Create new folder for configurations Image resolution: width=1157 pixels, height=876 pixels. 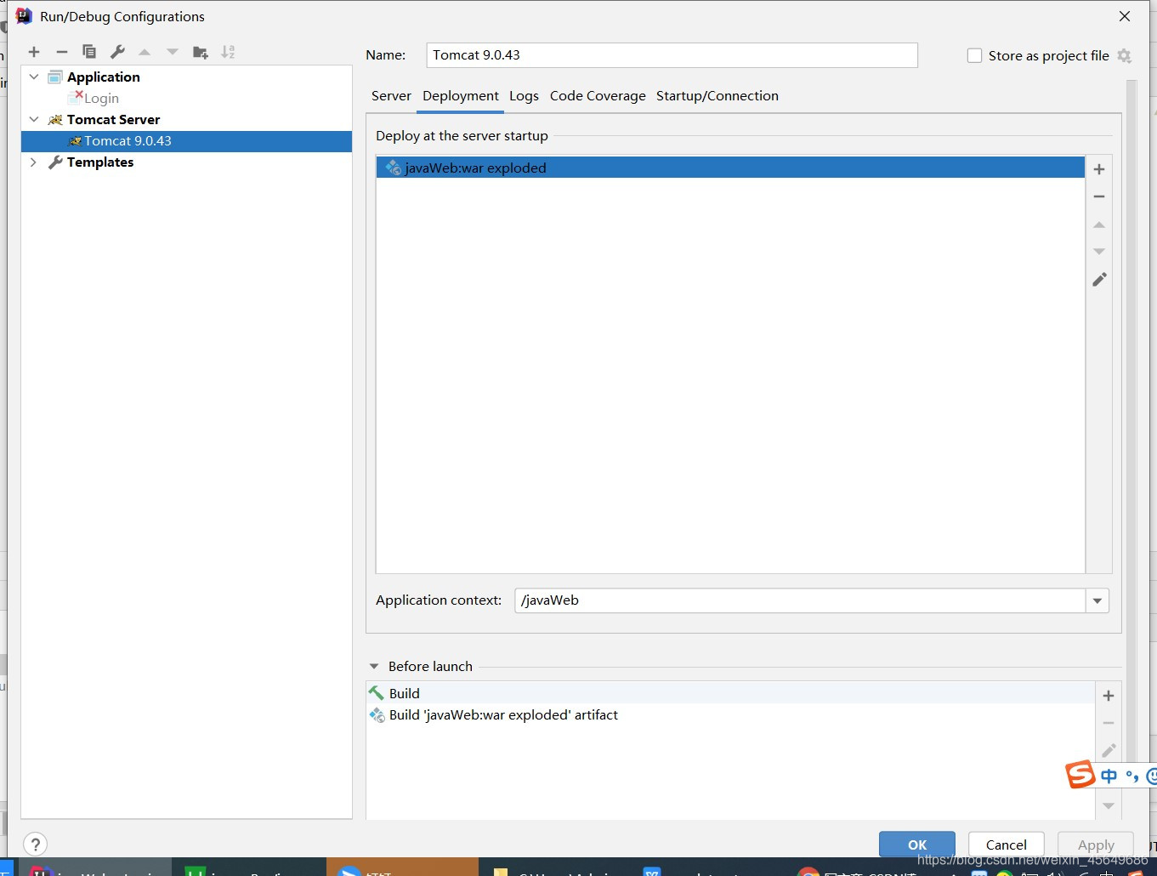(x=201, y=52)
